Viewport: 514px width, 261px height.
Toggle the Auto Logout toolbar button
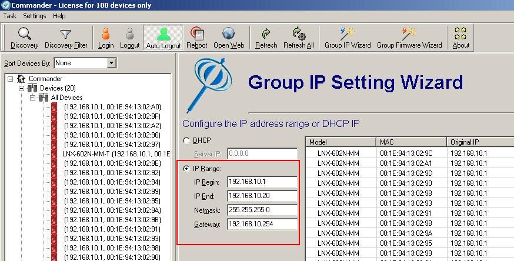pos(163,38)
